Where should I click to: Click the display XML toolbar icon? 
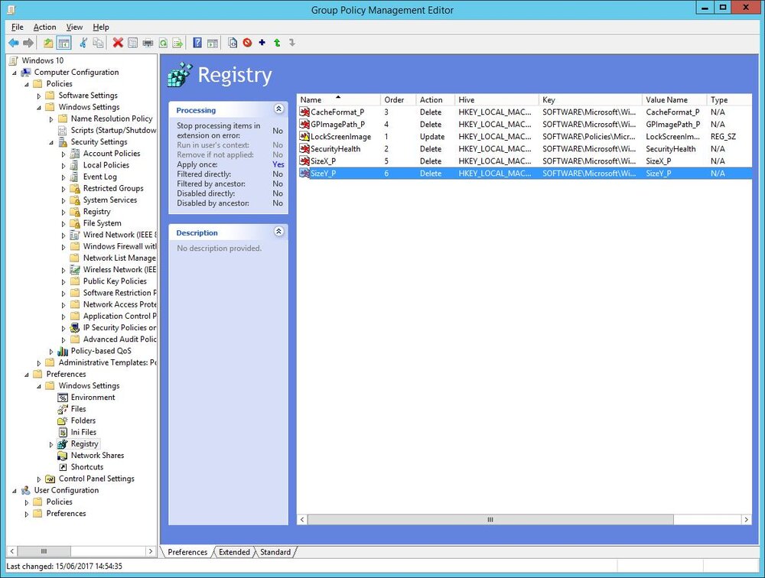[233, 43]
